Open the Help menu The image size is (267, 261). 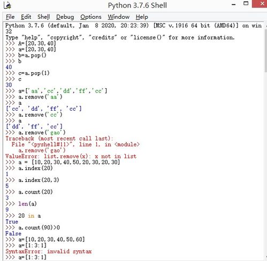(142, 17)
